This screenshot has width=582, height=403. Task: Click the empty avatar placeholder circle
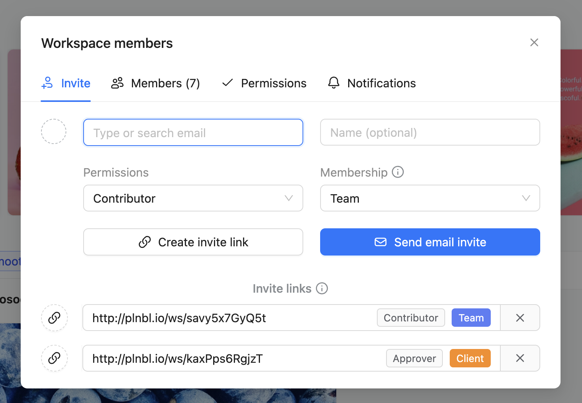pos(54,131)
